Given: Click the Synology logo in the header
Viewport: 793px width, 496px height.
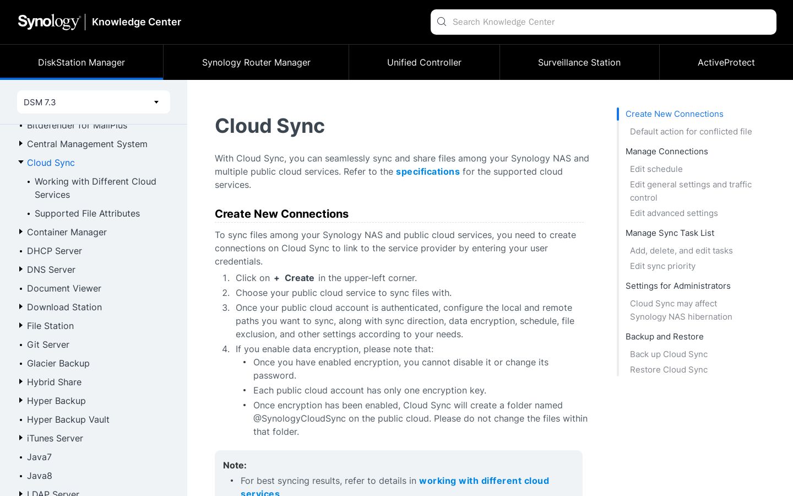Looking at the screenshot, I should [x=49, y=22].
